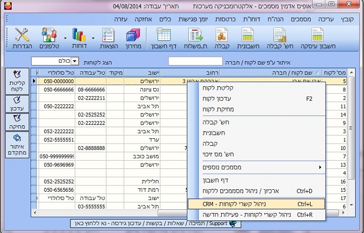Viewport: 364px width, 233px height.
Task: Open the יומן פגישות menu
Action: pos(193,19)
